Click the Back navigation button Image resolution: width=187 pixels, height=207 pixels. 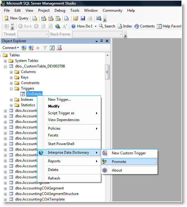tap(25, 26)
